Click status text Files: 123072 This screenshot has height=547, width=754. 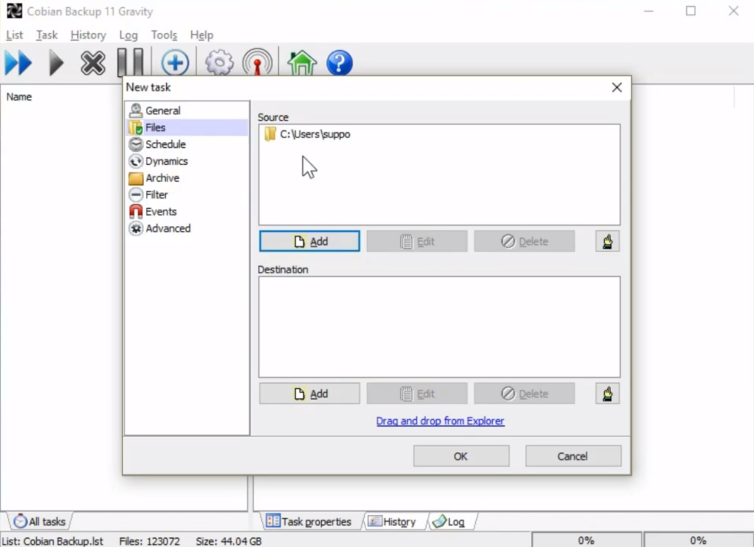149,541
